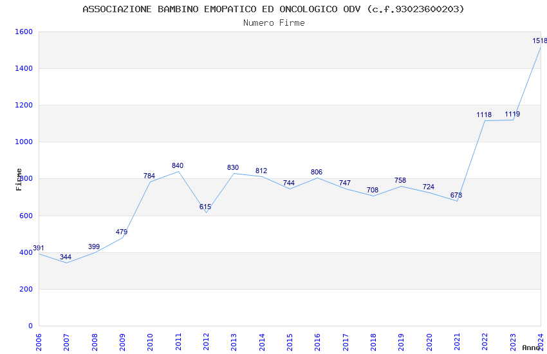Select the x-axis year 2018

click(x=373, y=342)
